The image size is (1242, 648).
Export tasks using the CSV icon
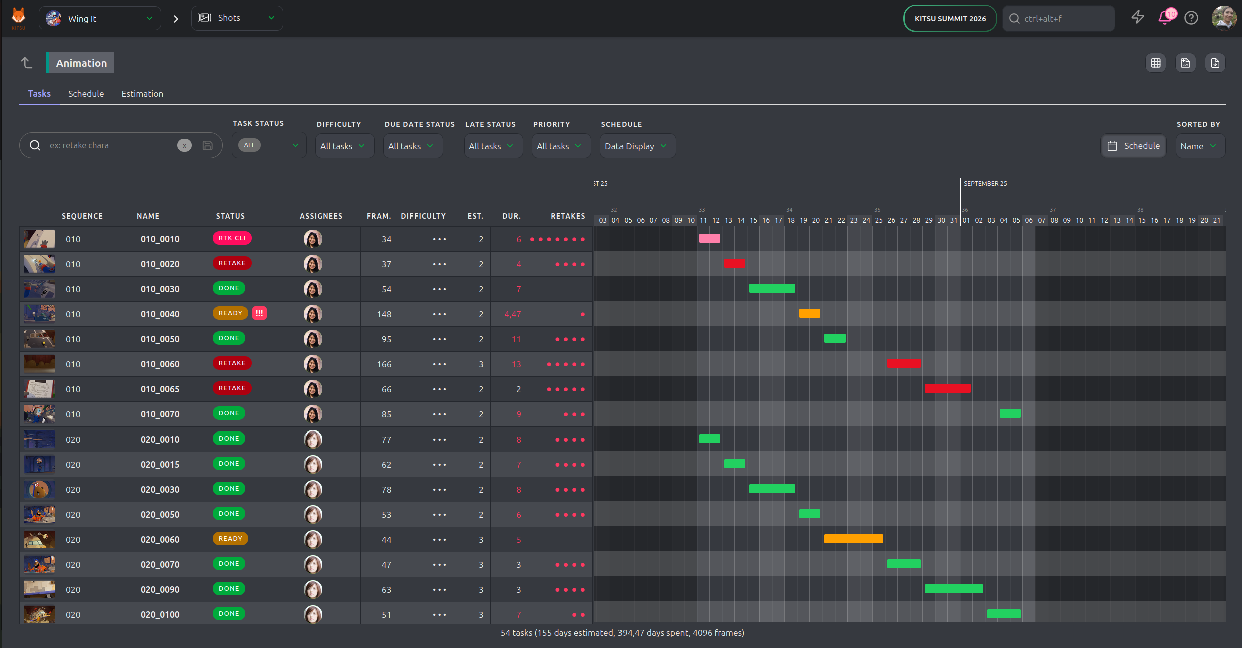point(1185,63)
